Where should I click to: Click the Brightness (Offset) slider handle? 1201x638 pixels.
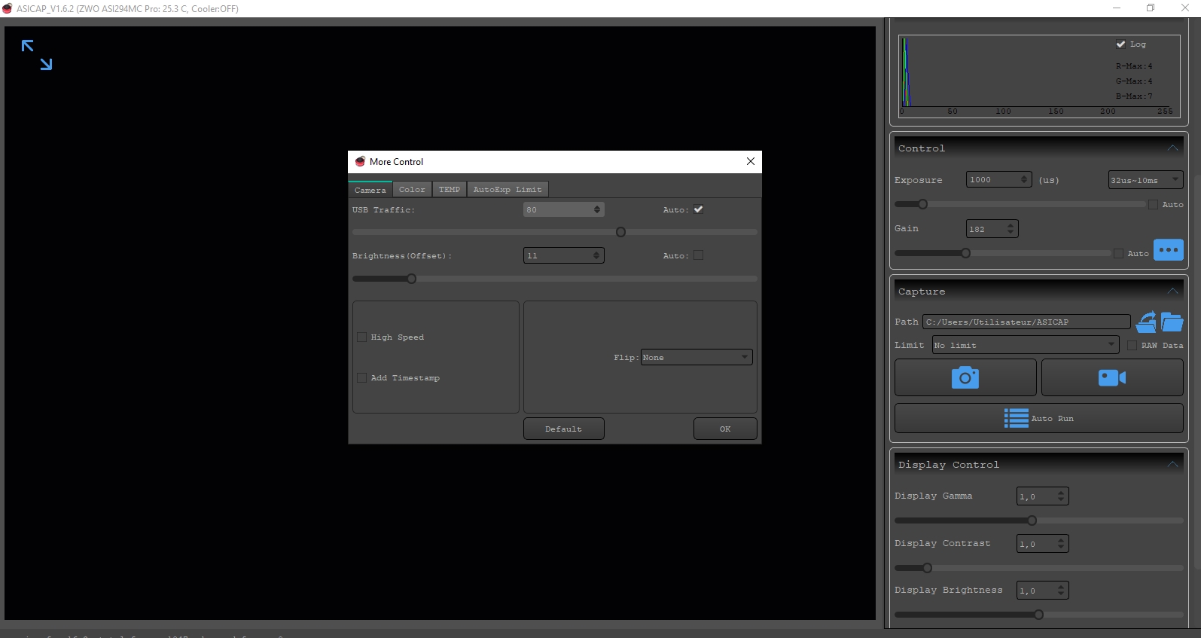pos(412,279)
